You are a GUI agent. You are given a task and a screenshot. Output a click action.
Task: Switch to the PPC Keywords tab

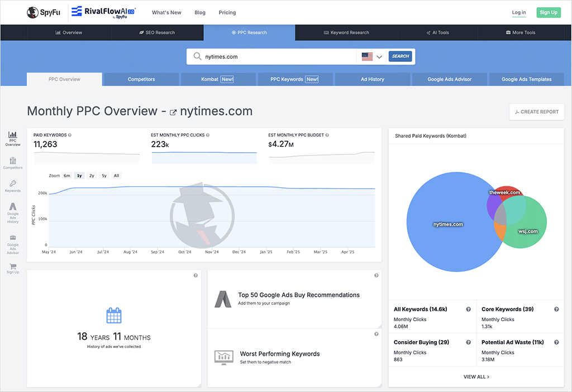pyautogui.click(x=294, y=79)
